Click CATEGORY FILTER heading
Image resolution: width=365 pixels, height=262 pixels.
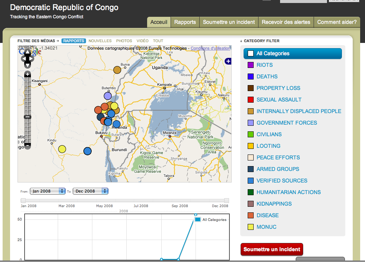pyautogui.click(x=261, y=41)
